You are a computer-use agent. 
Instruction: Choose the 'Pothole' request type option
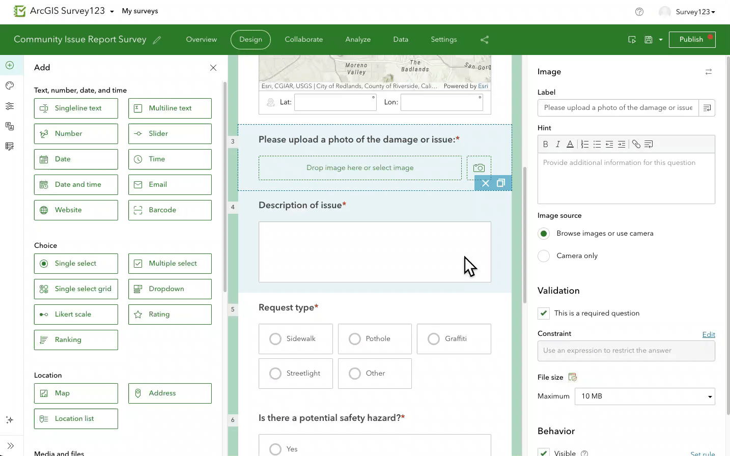[354, 338]
